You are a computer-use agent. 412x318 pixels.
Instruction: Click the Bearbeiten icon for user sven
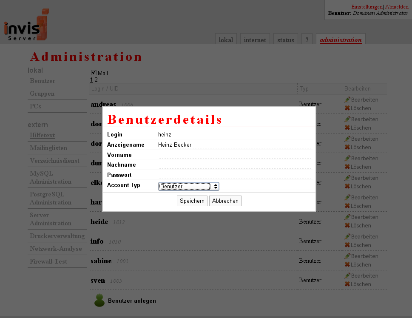(x=347, y=275)
